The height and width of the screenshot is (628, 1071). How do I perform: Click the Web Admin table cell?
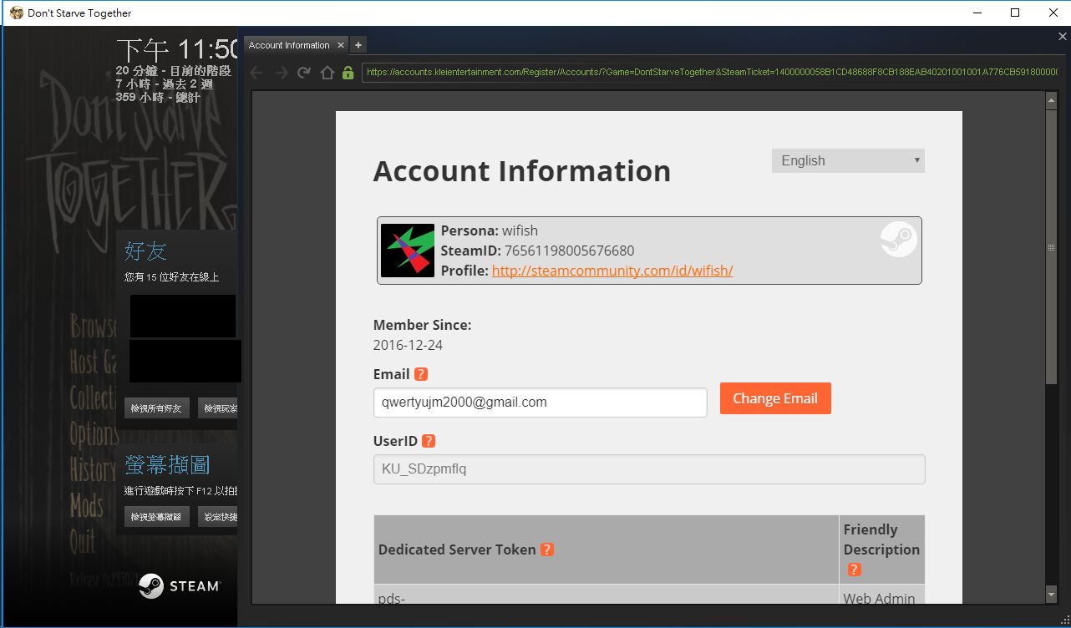(882, 595)
